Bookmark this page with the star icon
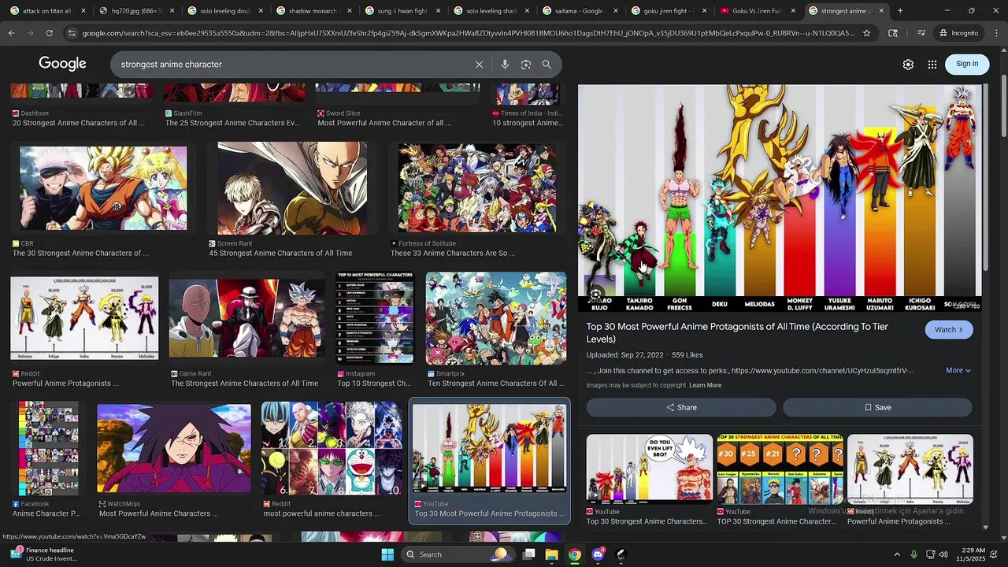 click(867, 33)
